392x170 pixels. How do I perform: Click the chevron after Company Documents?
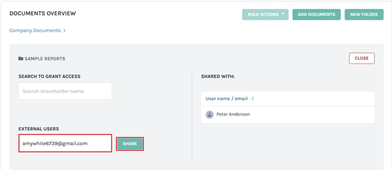(64, 31)
